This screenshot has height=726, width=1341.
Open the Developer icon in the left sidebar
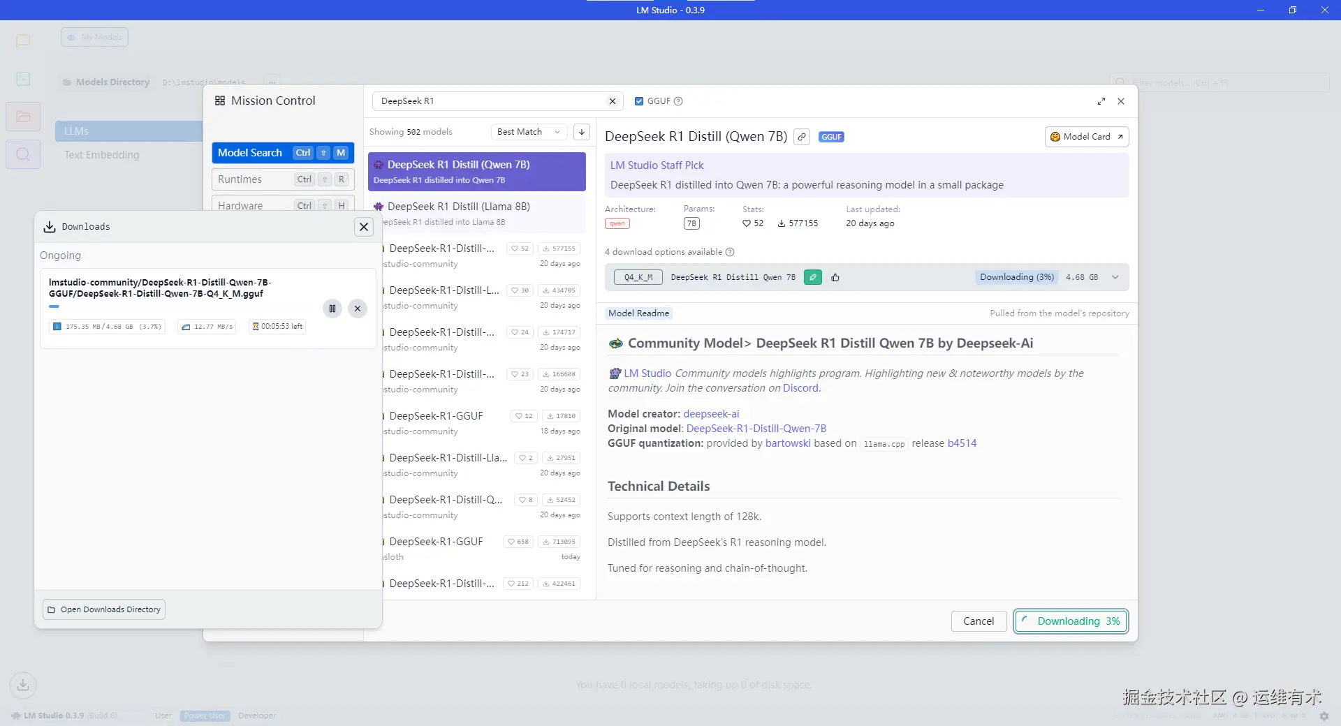click(x=23, y=79)
